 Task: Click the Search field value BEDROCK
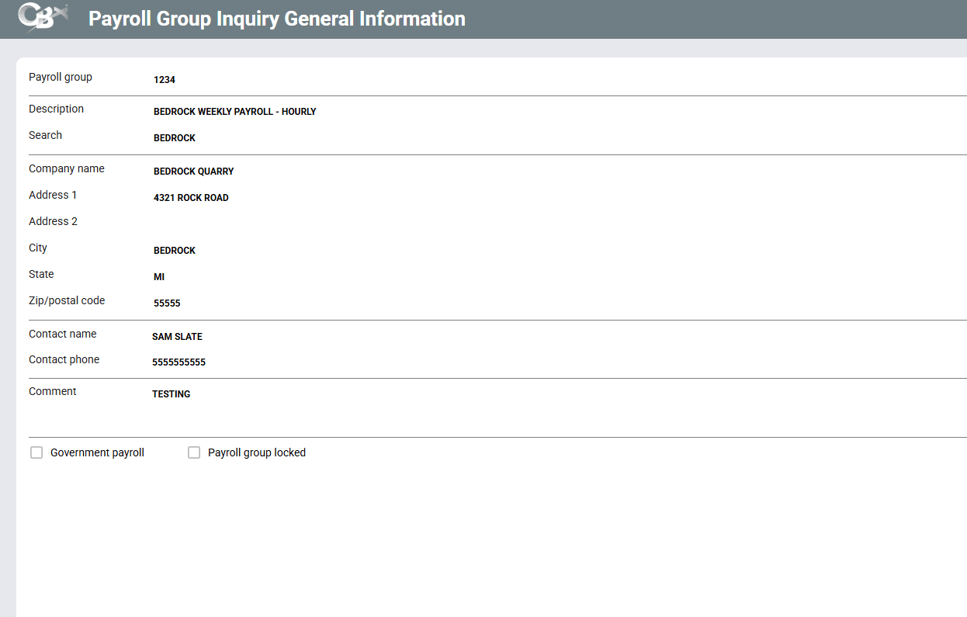point(175,138)
